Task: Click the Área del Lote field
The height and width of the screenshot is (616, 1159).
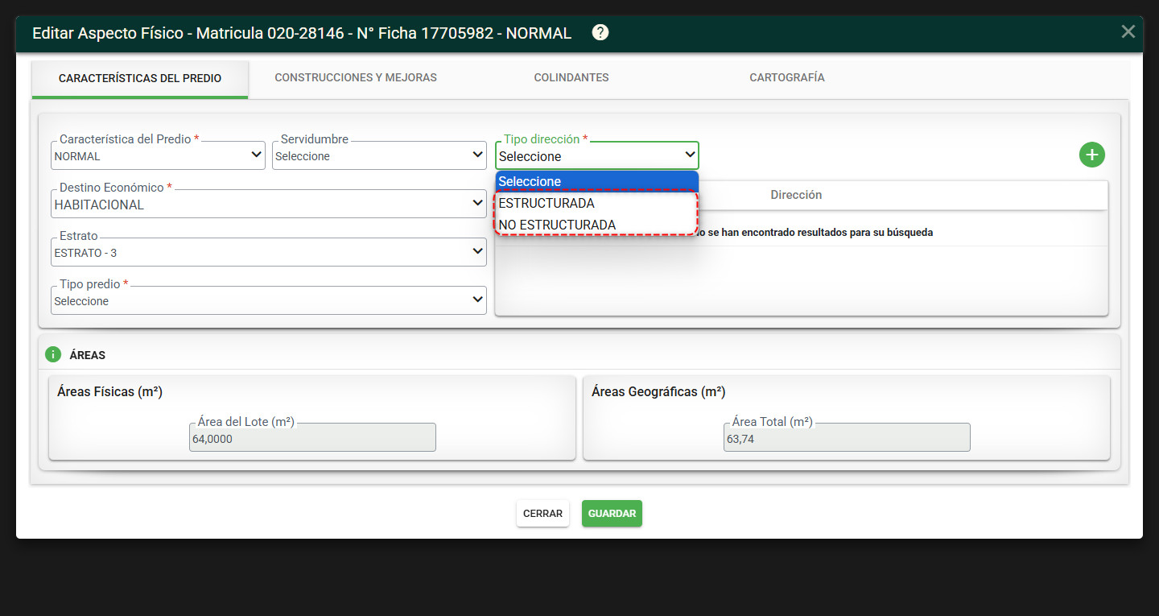Action: 313,437
